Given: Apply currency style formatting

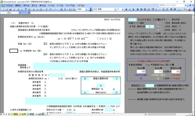Looking at the screenshot, I should point(153,9).
